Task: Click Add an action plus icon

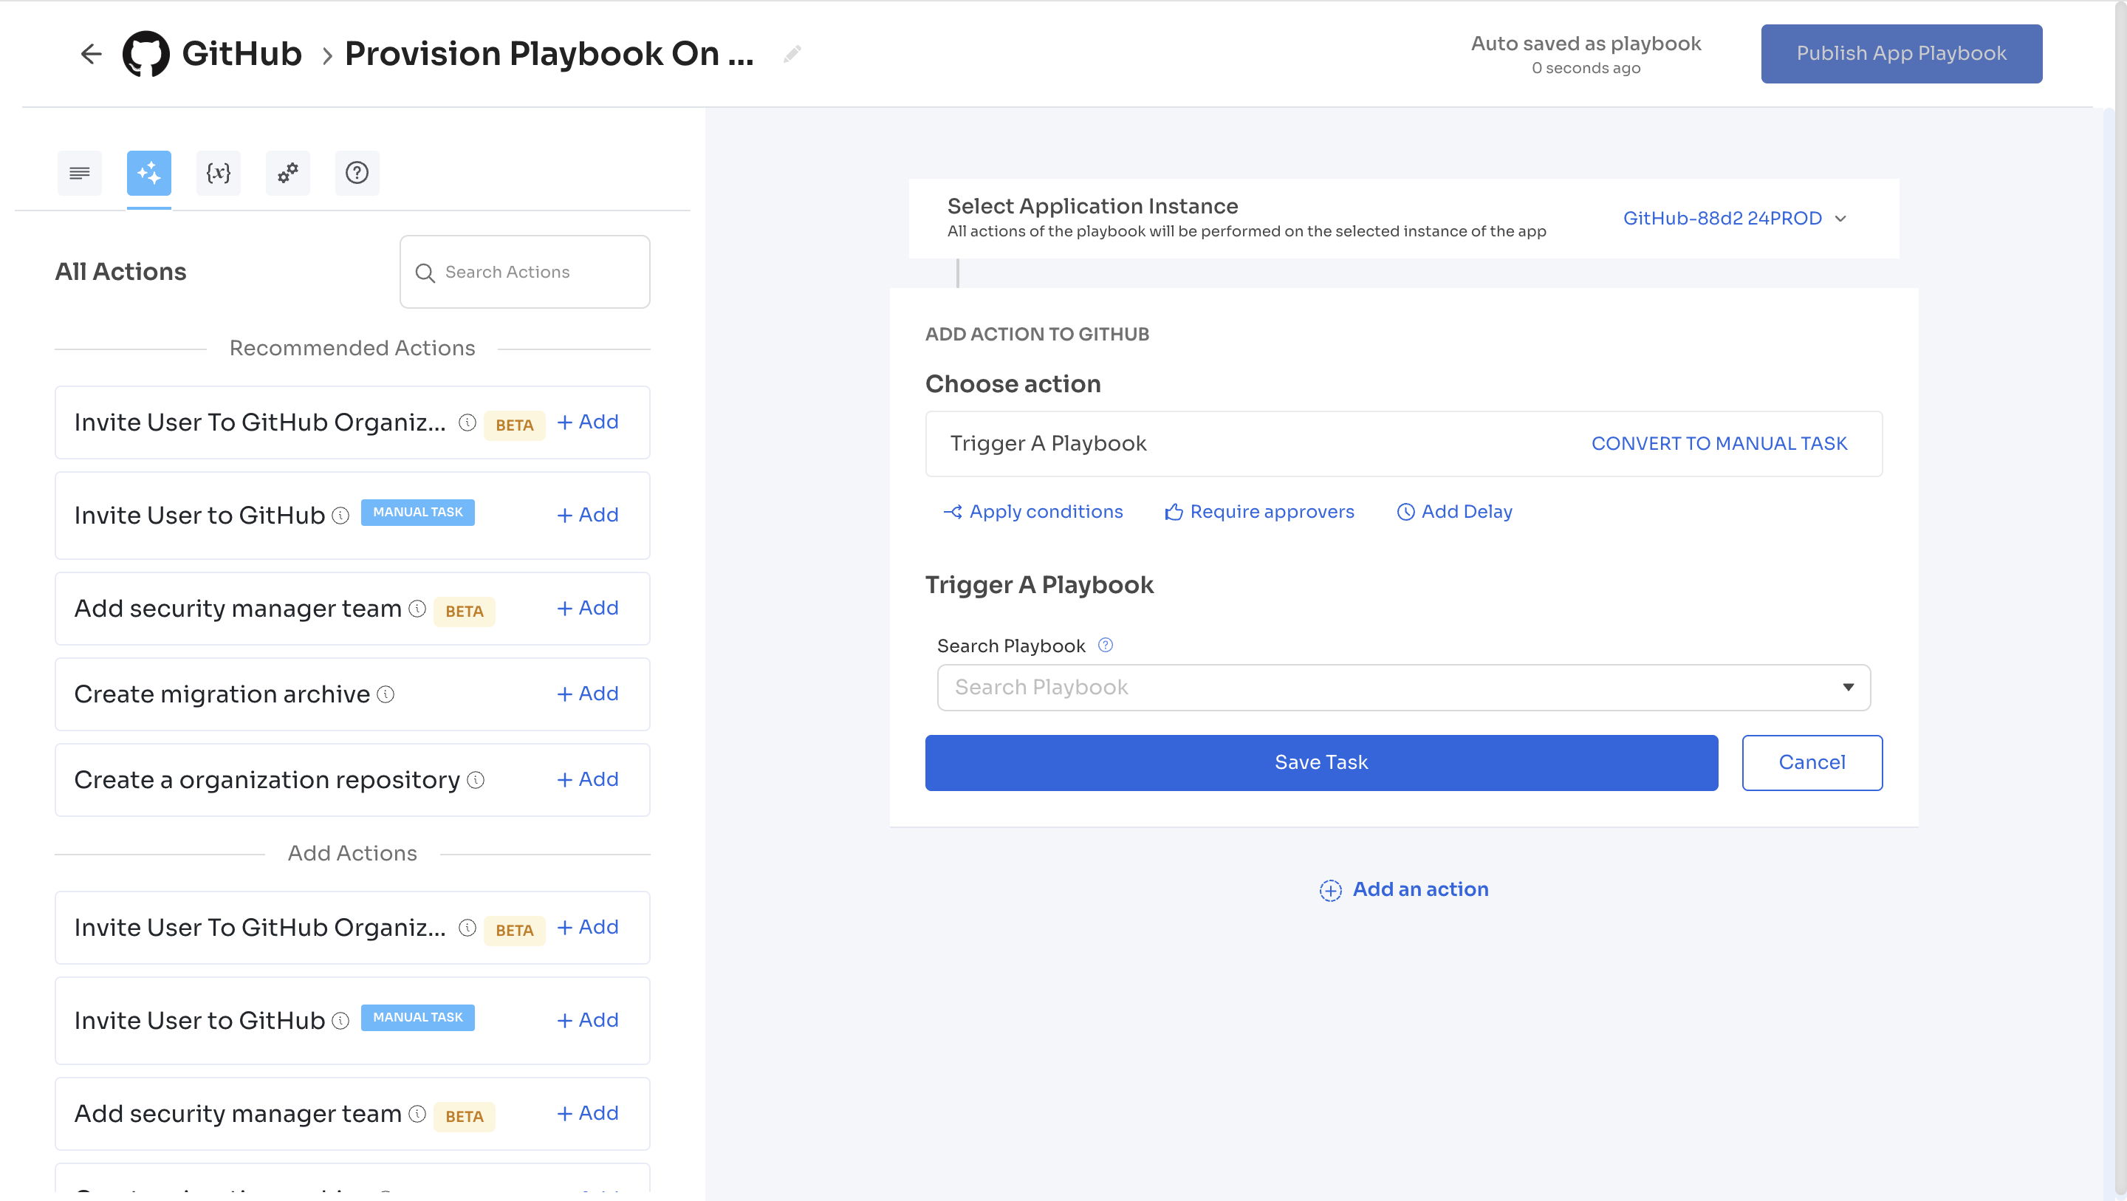Action: click(x=1330, y=891)
